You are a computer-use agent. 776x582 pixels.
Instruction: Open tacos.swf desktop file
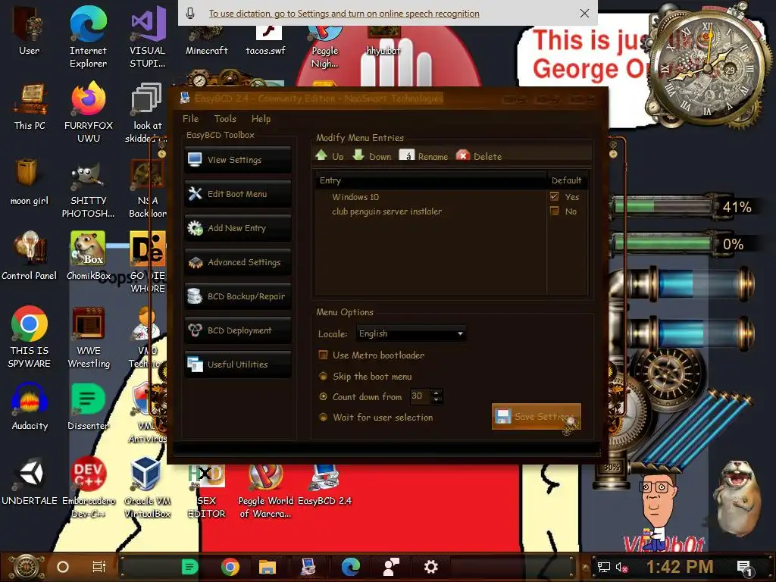[x=266, y=39]
